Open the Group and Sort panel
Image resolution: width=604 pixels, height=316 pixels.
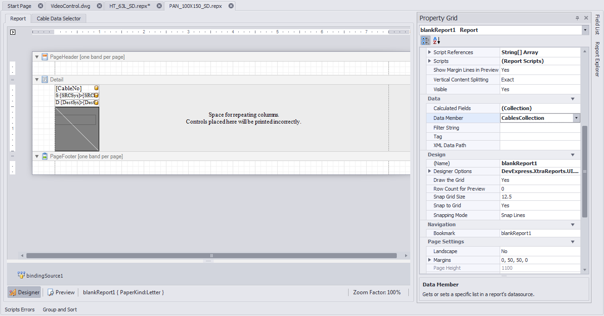(x=60, y=310)
